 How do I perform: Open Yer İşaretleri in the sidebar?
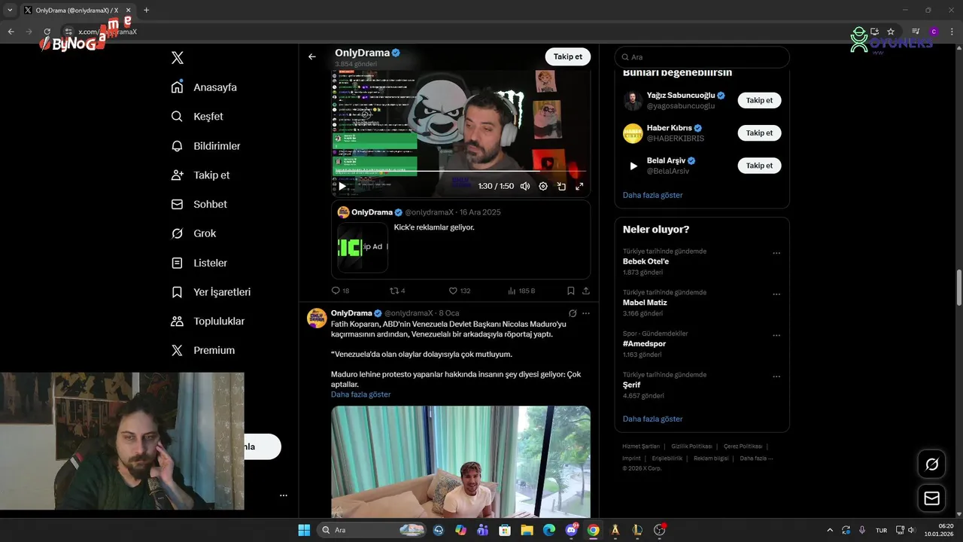(x=211, y=292)
